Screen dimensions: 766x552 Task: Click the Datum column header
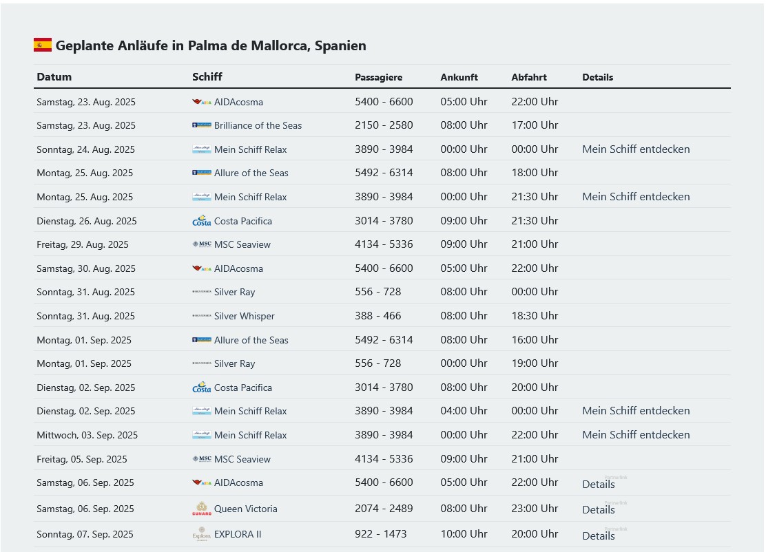[54, 76]
